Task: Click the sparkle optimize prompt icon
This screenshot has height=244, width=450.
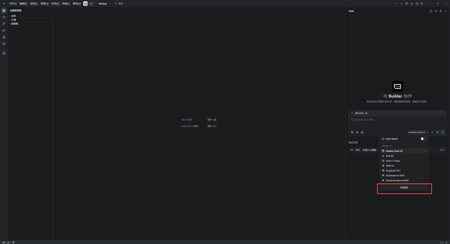Action: point(432,132)
